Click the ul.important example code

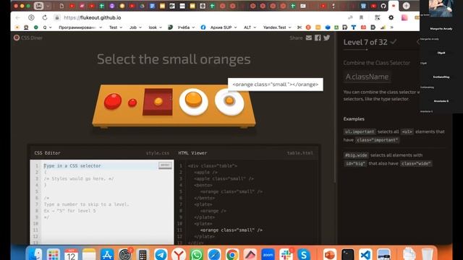[360, 131]
